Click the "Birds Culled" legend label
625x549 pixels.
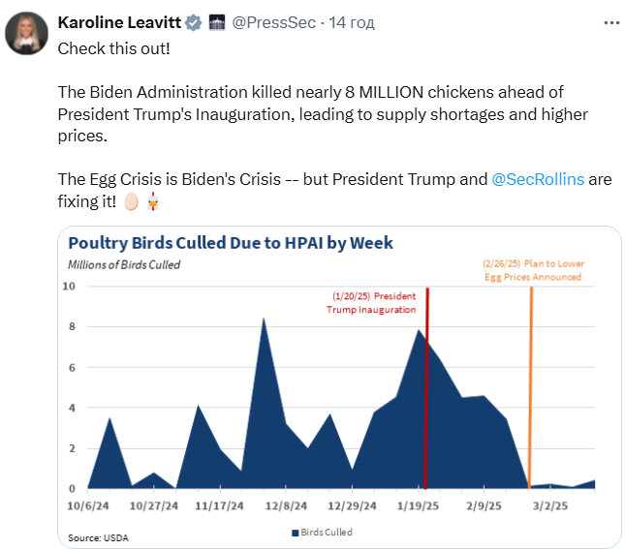(x=327, y=533)
